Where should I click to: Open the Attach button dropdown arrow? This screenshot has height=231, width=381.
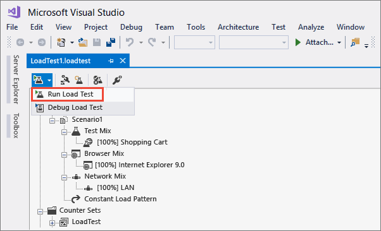pos(339,43)
